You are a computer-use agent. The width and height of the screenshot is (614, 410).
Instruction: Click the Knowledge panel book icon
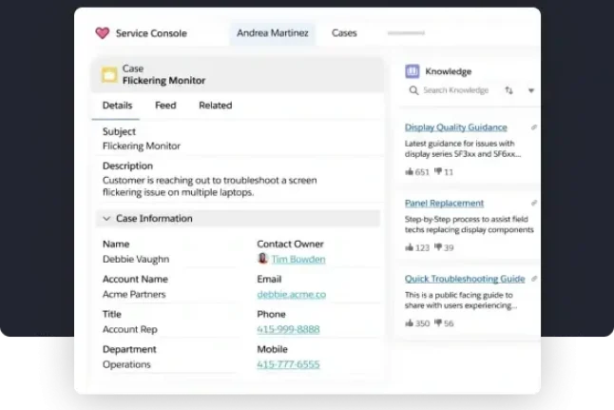pyautogui.click(x=412, y=71)
